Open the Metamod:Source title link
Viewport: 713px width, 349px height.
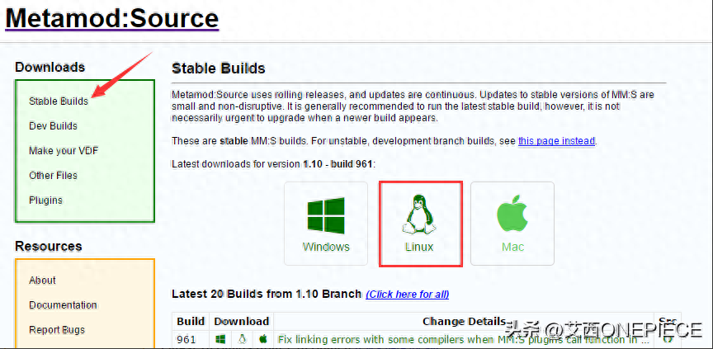112,18
